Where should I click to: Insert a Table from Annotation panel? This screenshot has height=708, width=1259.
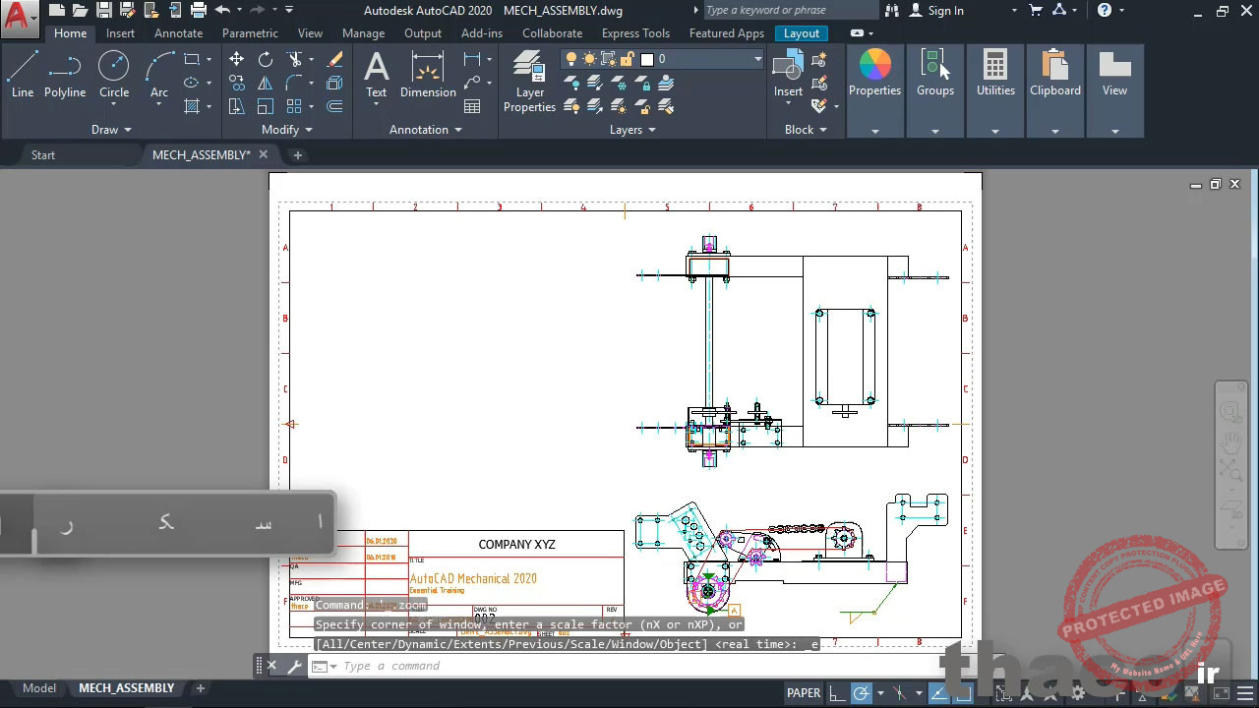(x=472, y=106)
